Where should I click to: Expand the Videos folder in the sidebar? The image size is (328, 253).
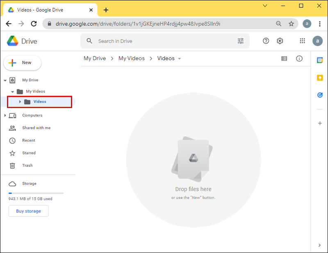click(x=20, y=102)
